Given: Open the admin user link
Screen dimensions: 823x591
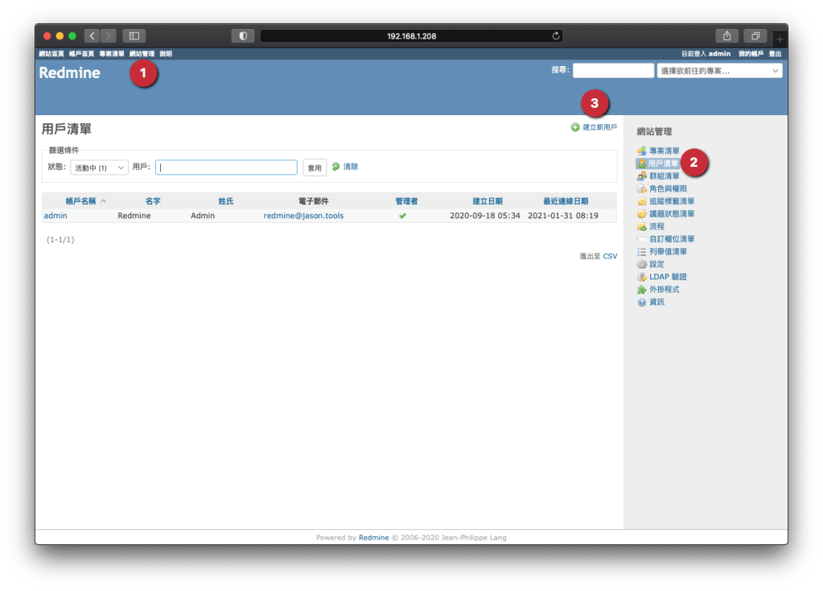Looking at the screenshot, I should point(56,216).
